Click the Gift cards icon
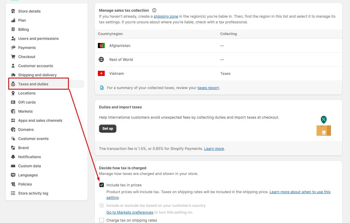This screenshot has height=223, width=350. click(x=13, y=102)
